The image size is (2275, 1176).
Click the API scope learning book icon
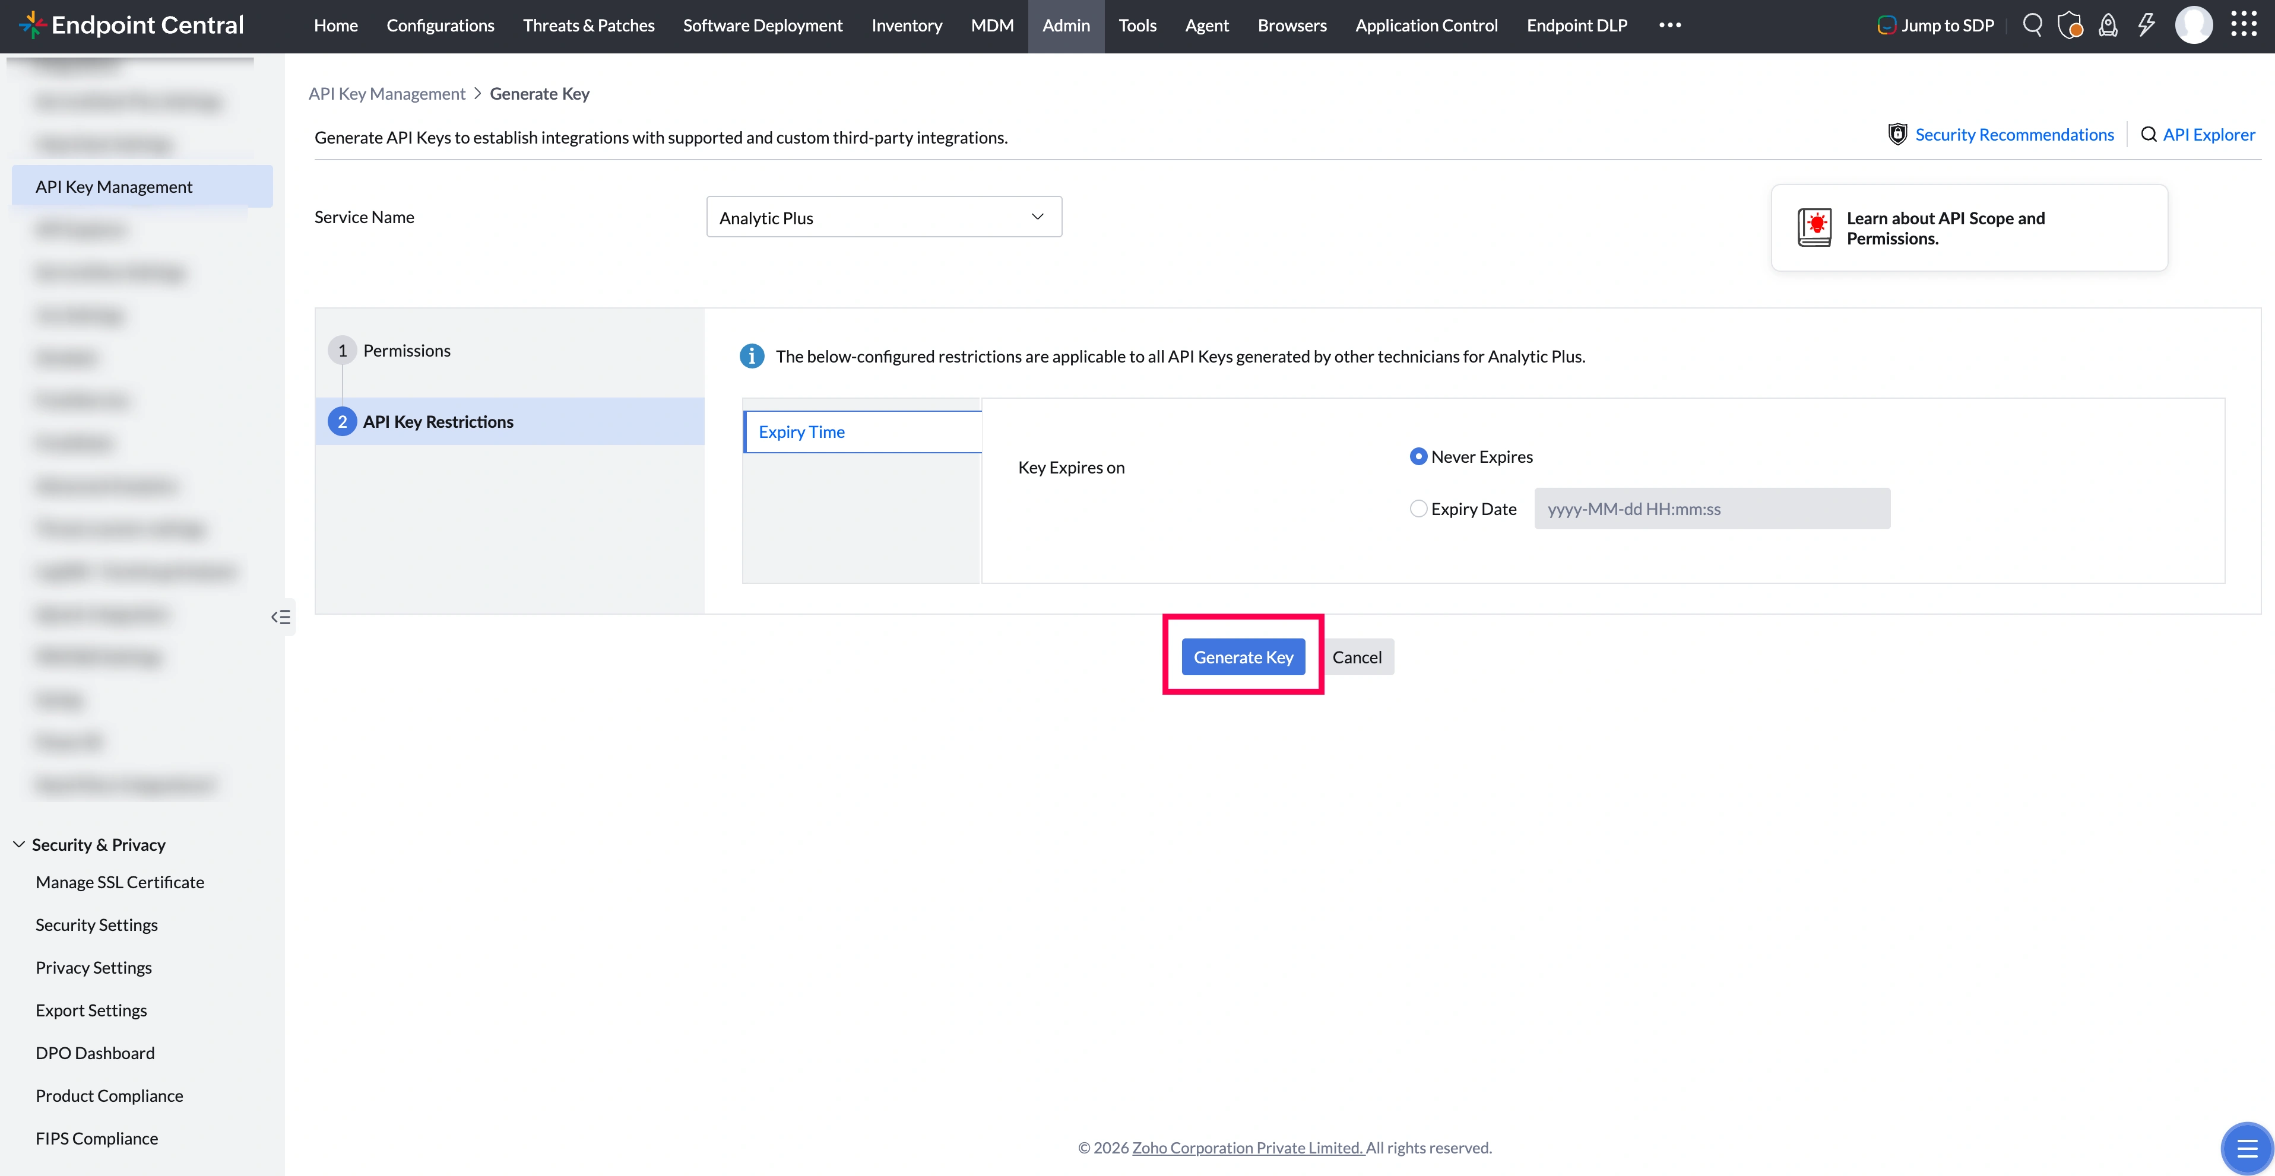coord(1815,228)
